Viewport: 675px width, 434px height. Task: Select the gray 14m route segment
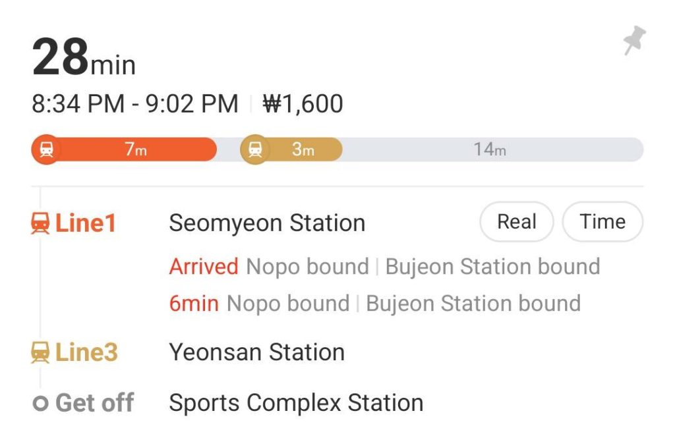[x=489, y=149]
